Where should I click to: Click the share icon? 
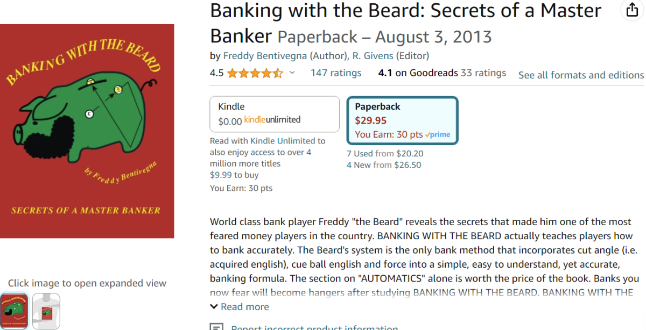point(631,10)
